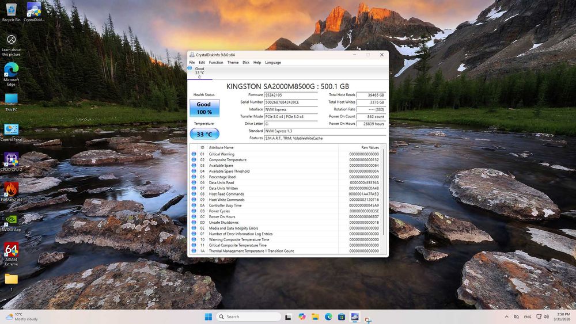Screen dimensions: 576x324
Task: Click the blue status icon of Unsafe Shutdowns
Action: (194, 222)
